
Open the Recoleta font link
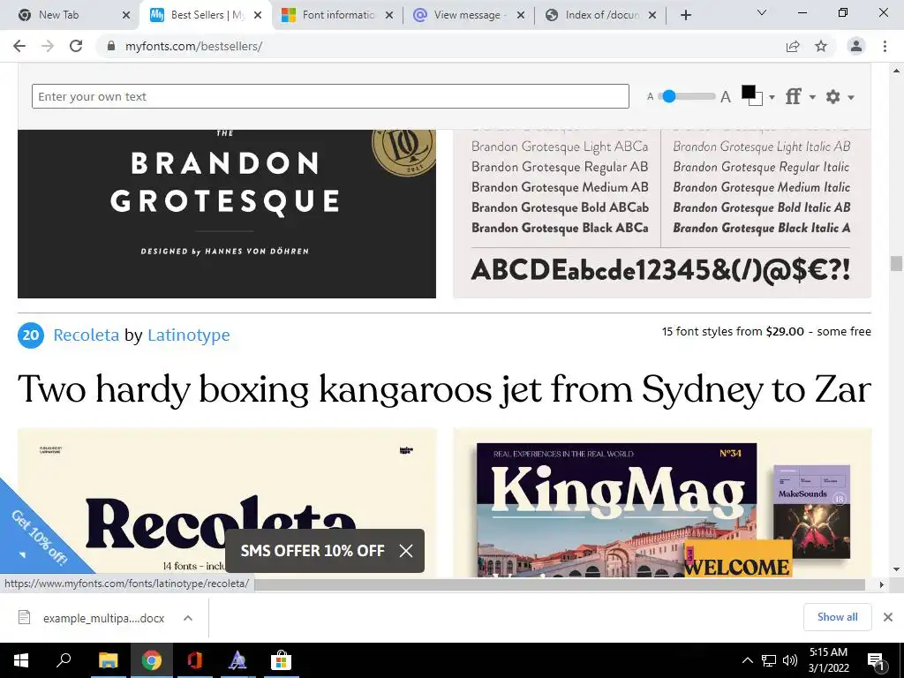pos(86,335)
